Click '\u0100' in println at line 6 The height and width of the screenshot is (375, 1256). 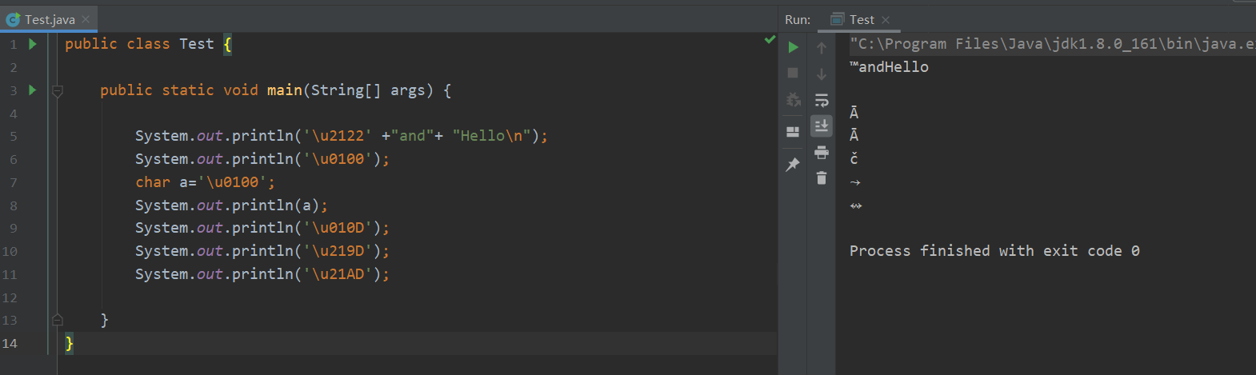pos(337,159)
